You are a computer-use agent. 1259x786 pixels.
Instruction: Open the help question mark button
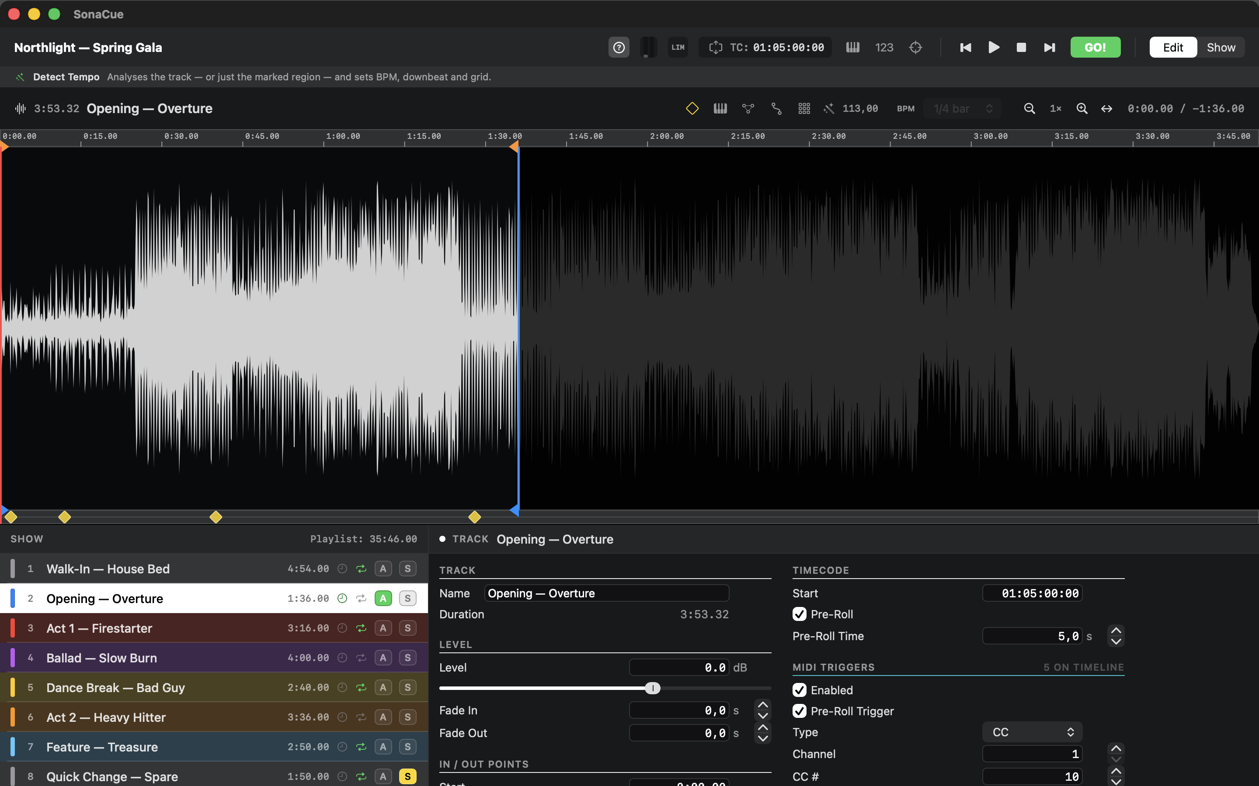point(619,47)
